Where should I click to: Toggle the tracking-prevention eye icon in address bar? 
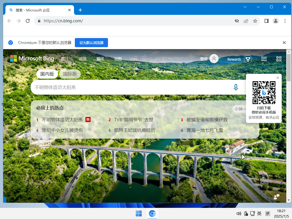pyautogui.click(x=237, y=21)
